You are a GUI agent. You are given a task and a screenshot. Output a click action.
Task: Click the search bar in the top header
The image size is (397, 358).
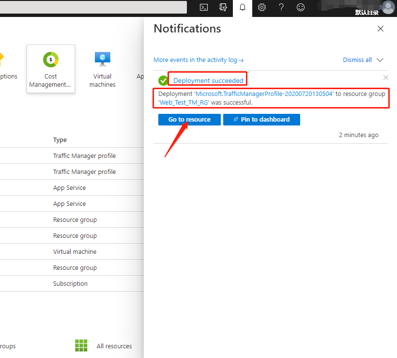click(x=93, y=7)
